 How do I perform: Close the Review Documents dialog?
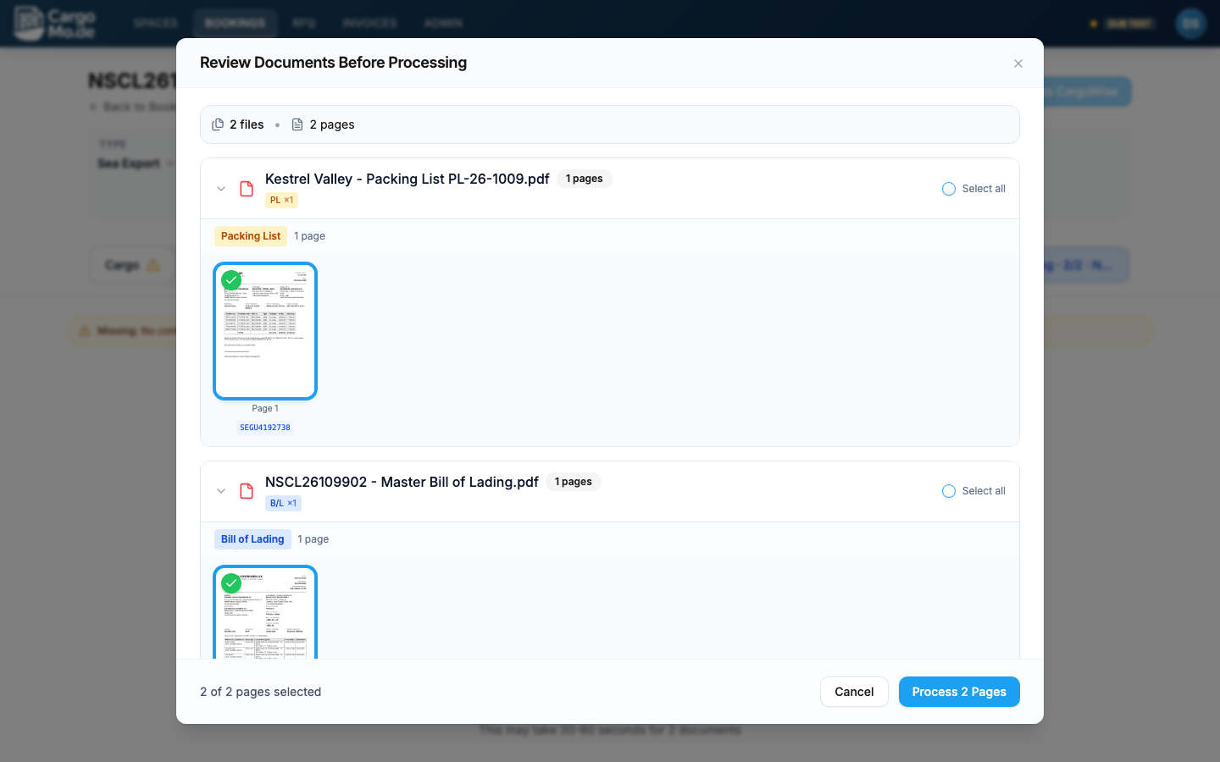pos(1018,63)
